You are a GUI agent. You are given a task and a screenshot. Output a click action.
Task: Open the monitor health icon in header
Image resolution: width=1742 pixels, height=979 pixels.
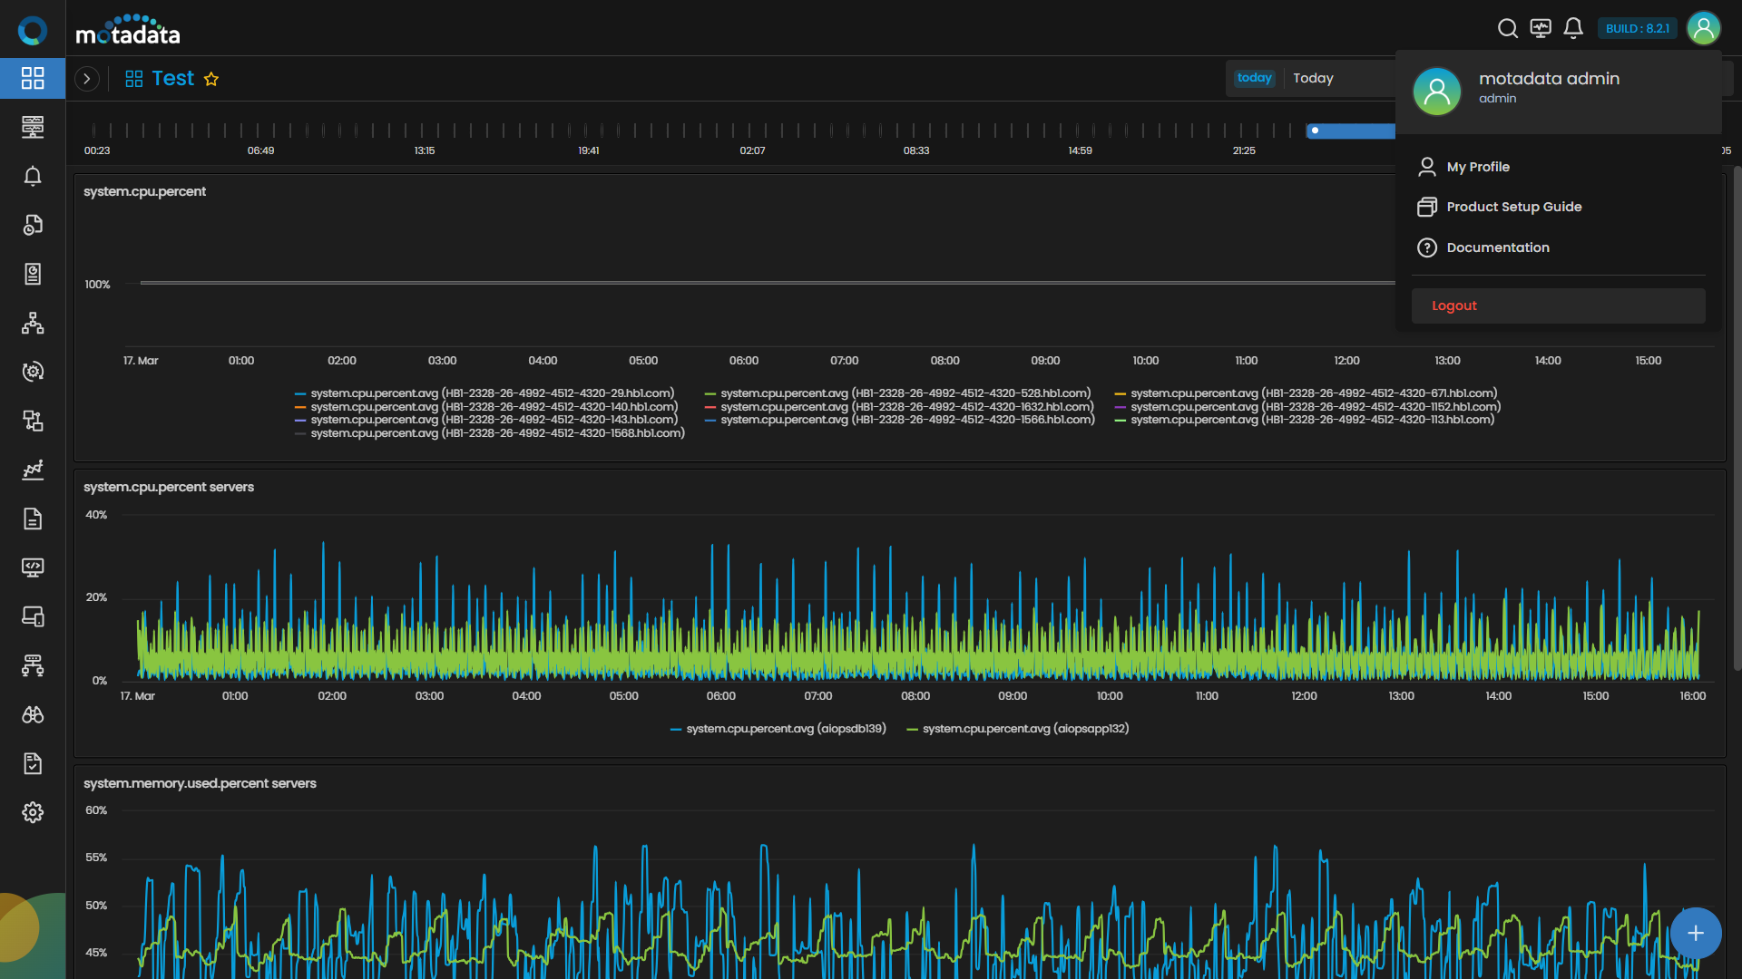tap(1541, 29)
